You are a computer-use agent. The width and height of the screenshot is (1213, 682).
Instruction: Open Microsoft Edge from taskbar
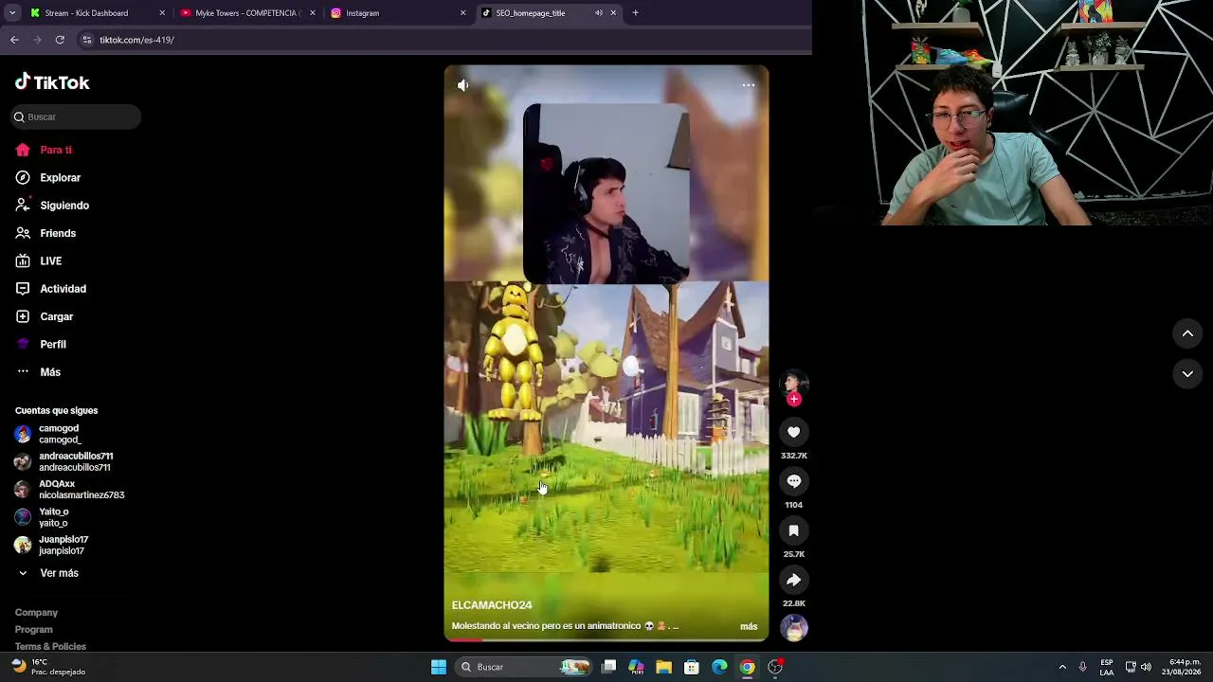719,667
